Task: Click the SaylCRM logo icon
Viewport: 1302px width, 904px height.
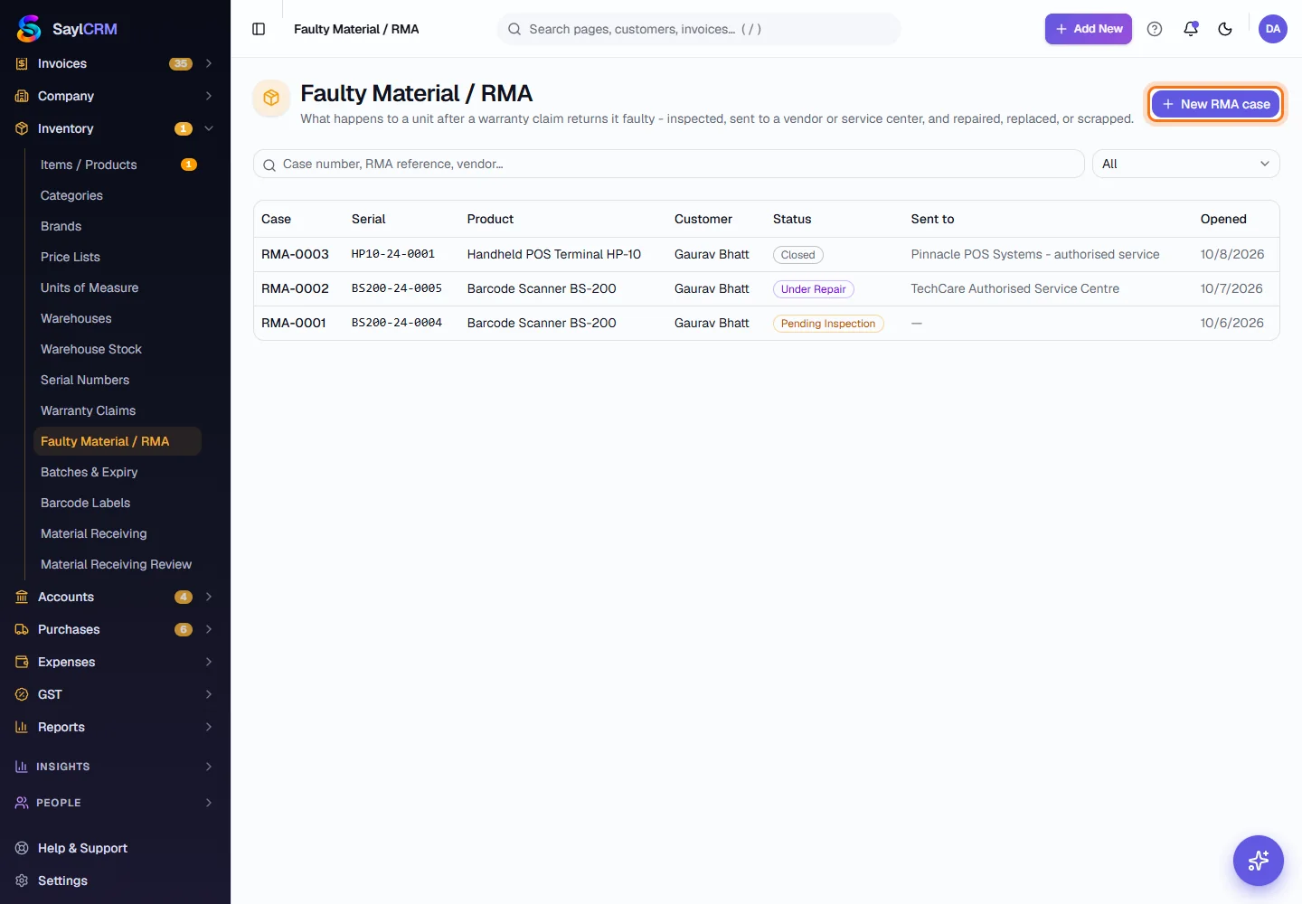Action: coord(29,29)
